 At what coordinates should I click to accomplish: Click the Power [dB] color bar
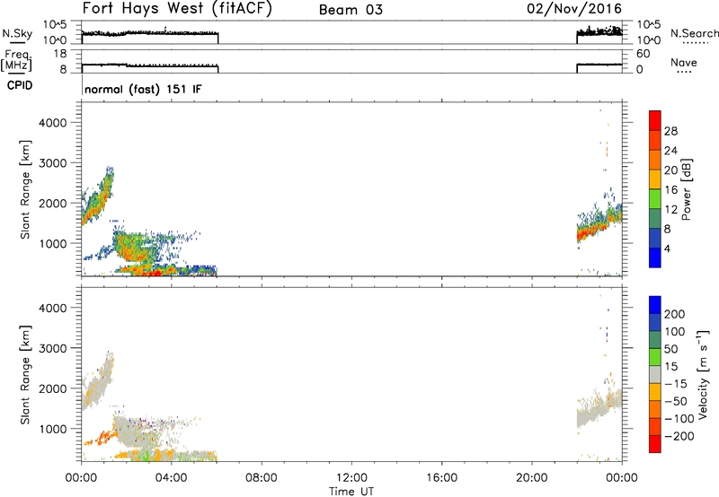tap(655, 189)
